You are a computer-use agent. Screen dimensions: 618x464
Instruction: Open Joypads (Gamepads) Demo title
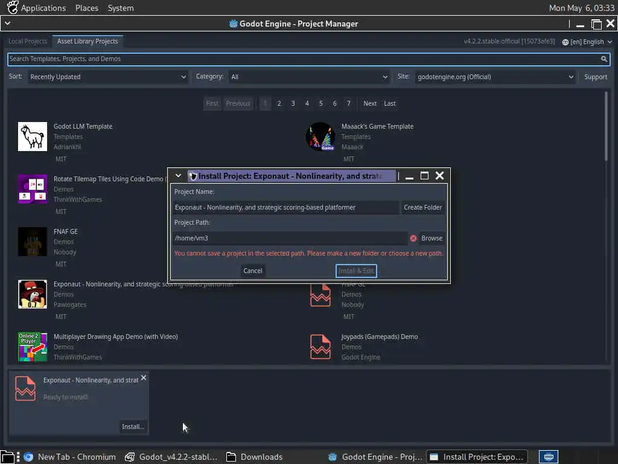coord(379,337)
